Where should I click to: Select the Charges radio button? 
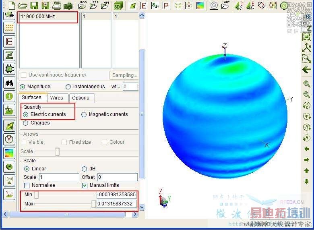coord(25,123)
